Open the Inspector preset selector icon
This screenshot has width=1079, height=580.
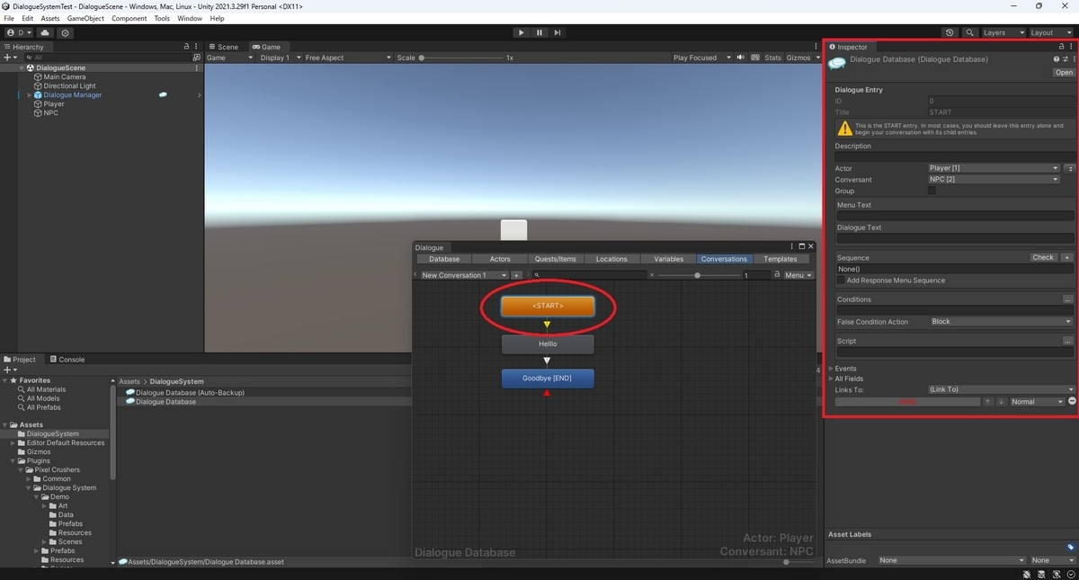(1065, 59)
